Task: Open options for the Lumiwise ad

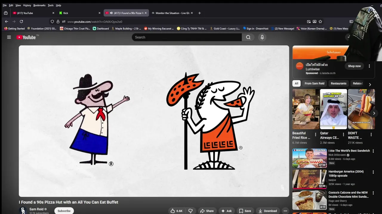Action: [369, 66]
